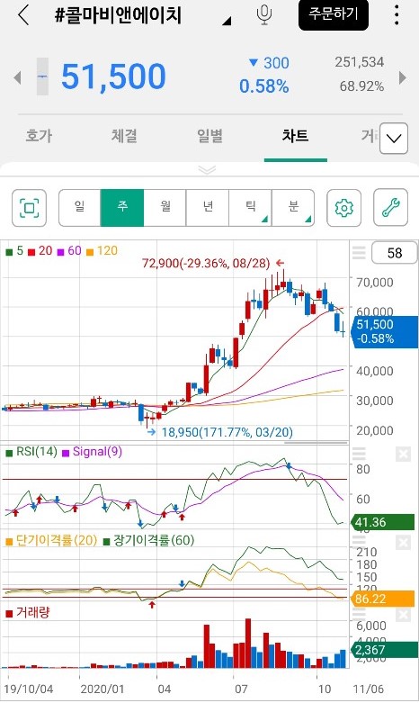The height and width of the screenshot is (703, 419).
Task: Tap orange 120-day moving average legend
Action: click(103, 251)
